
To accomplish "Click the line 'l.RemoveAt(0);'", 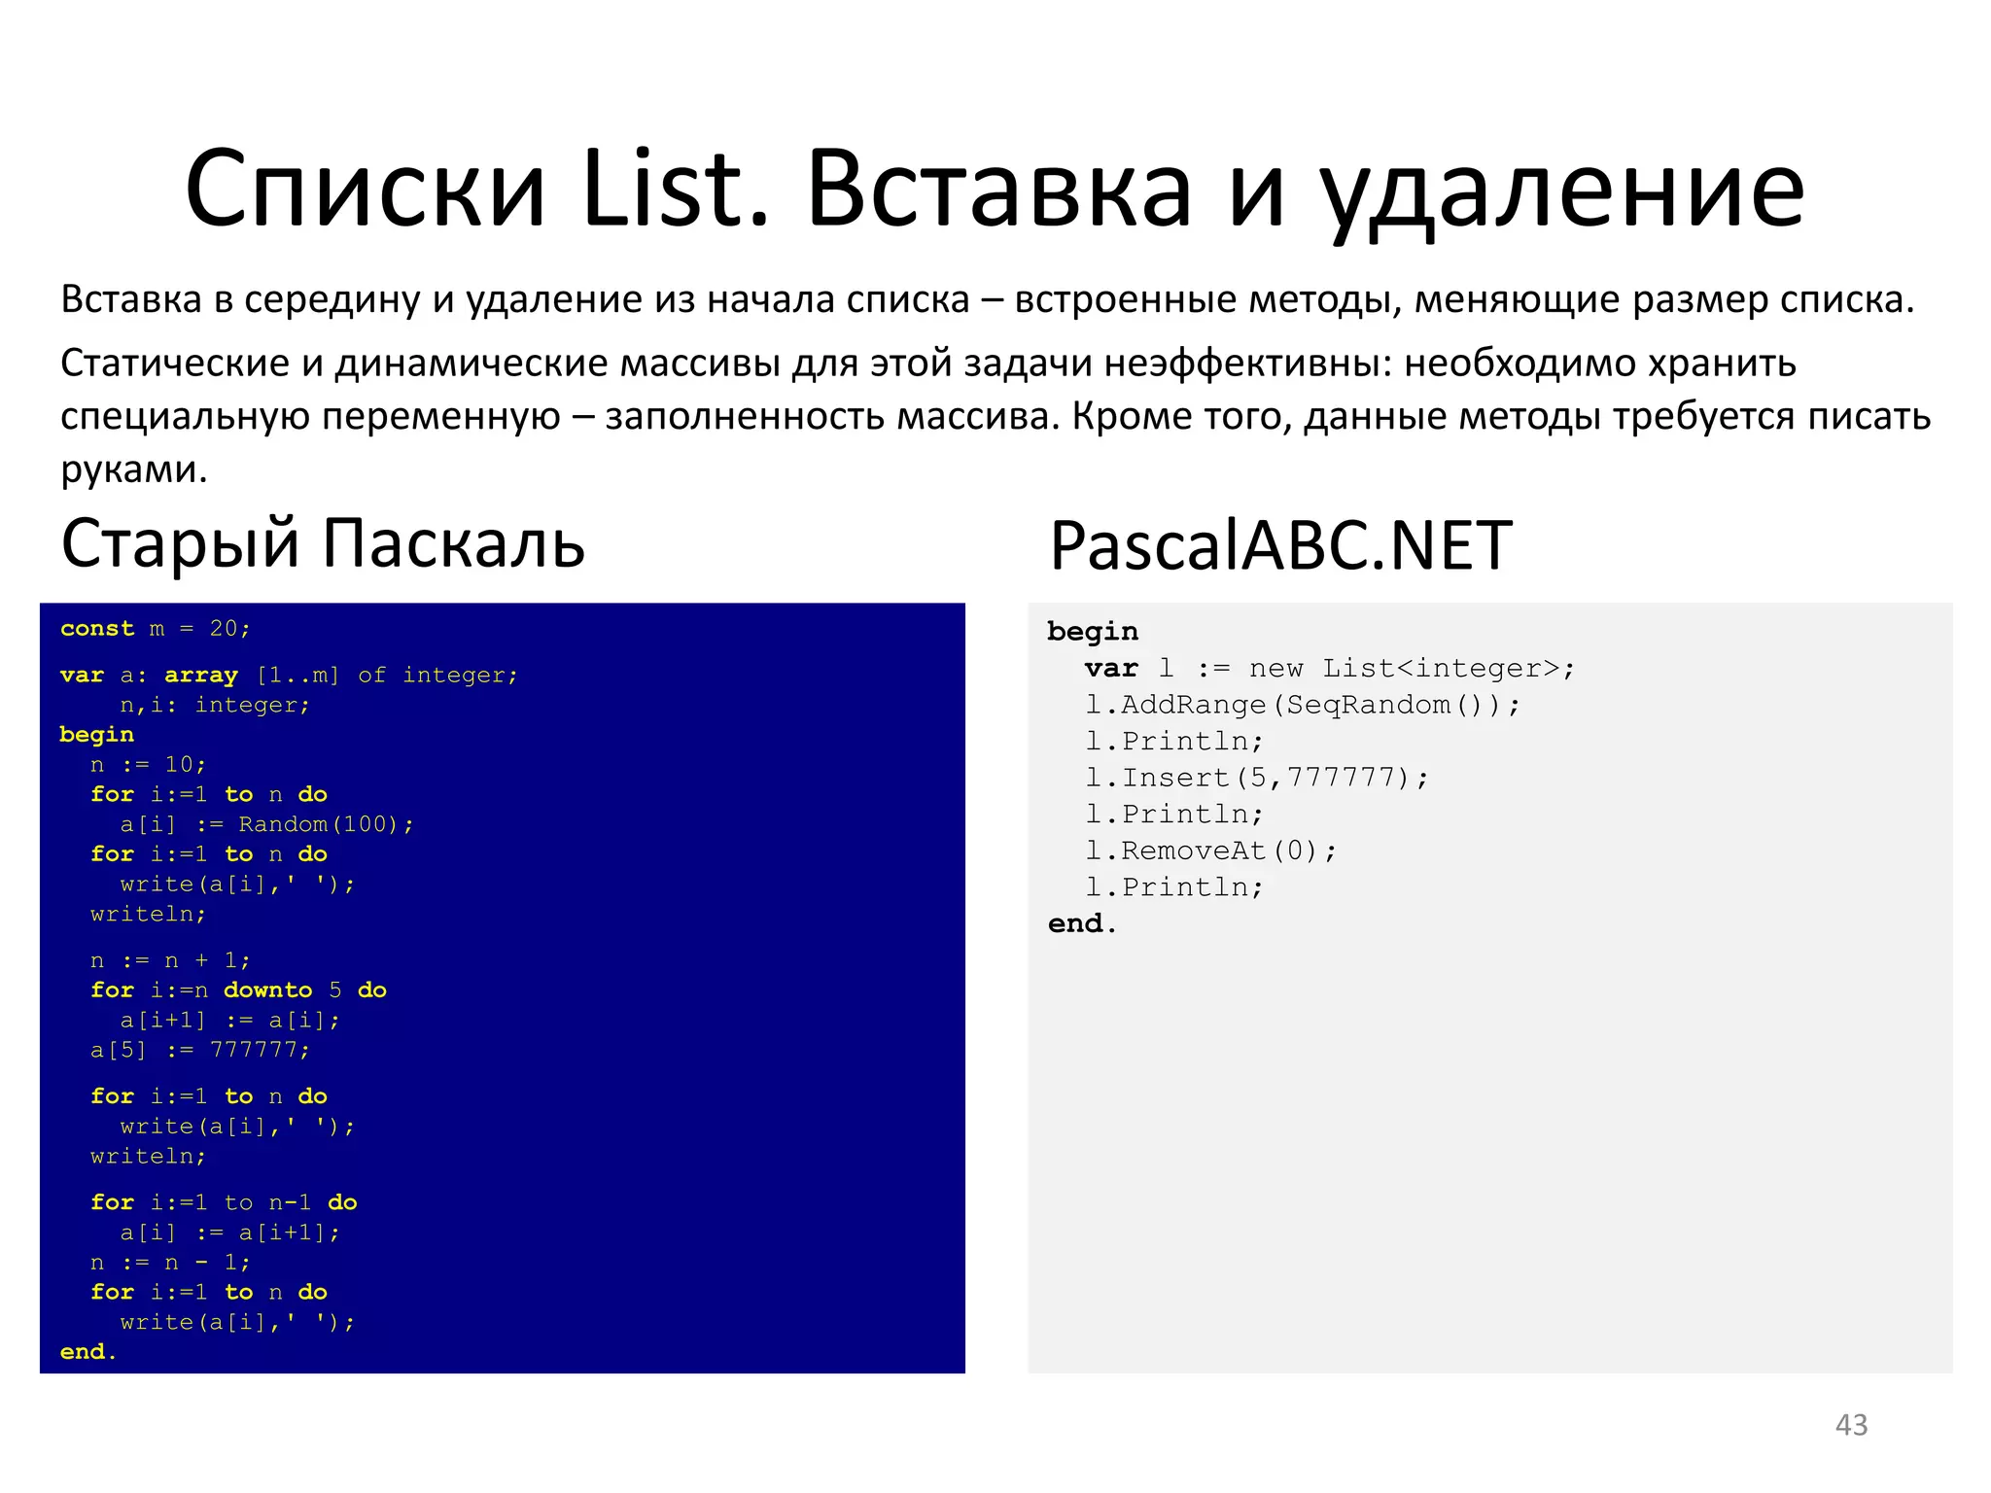I will tap(1211, 851).
